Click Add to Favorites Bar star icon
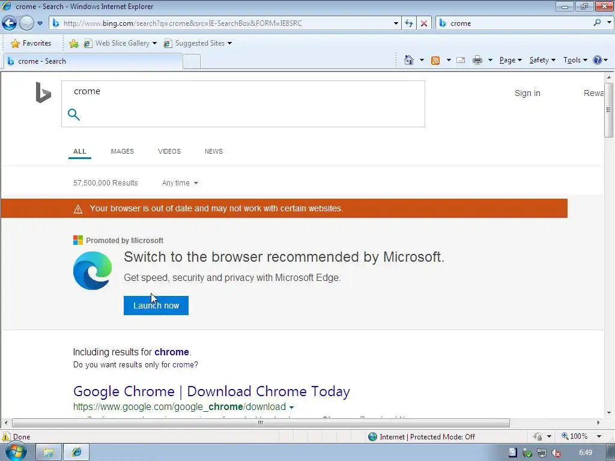615x461 pixels. pos(73,43)
